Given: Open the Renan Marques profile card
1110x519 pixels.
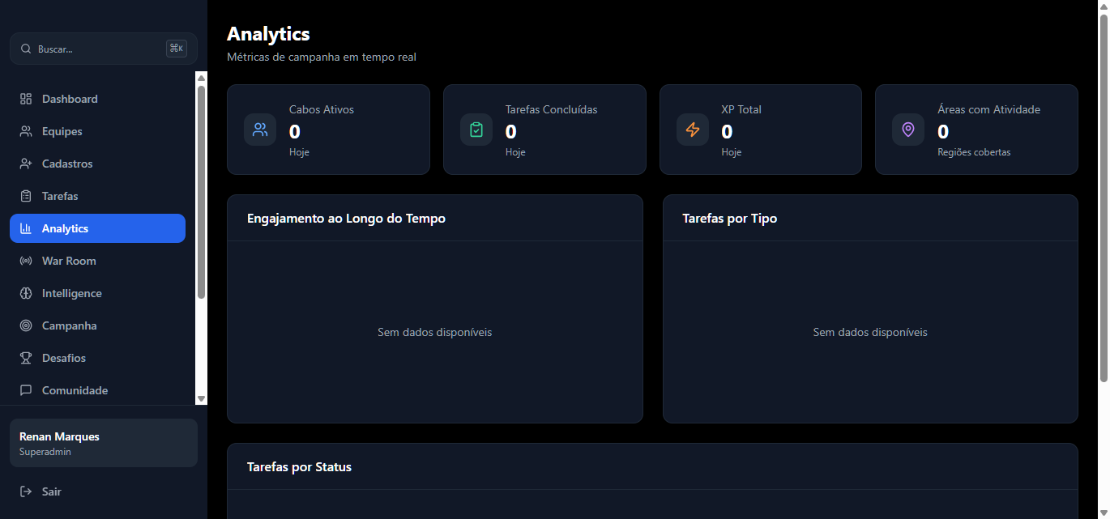Looking at the screenshot, I should coord(104,443).
